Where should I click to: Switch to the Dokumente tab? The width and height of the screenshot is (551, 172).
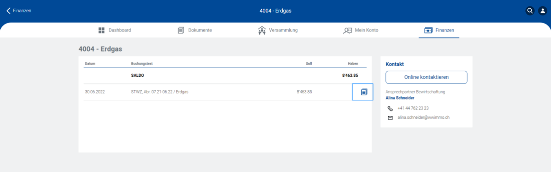(195, 30)
